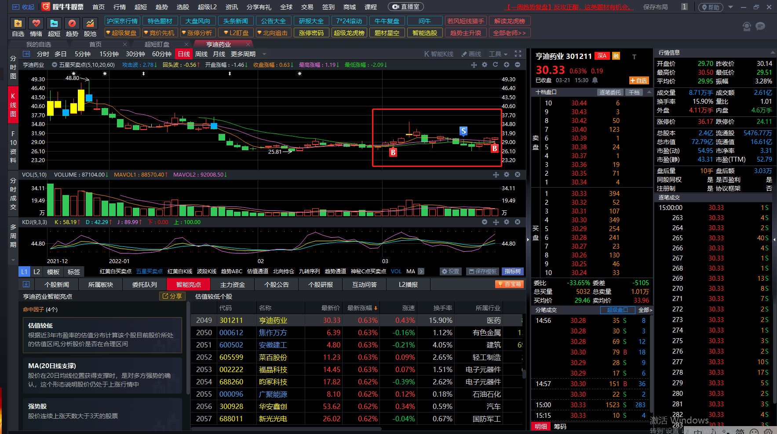Click the 直播室 button

click(x=405, y=7)
